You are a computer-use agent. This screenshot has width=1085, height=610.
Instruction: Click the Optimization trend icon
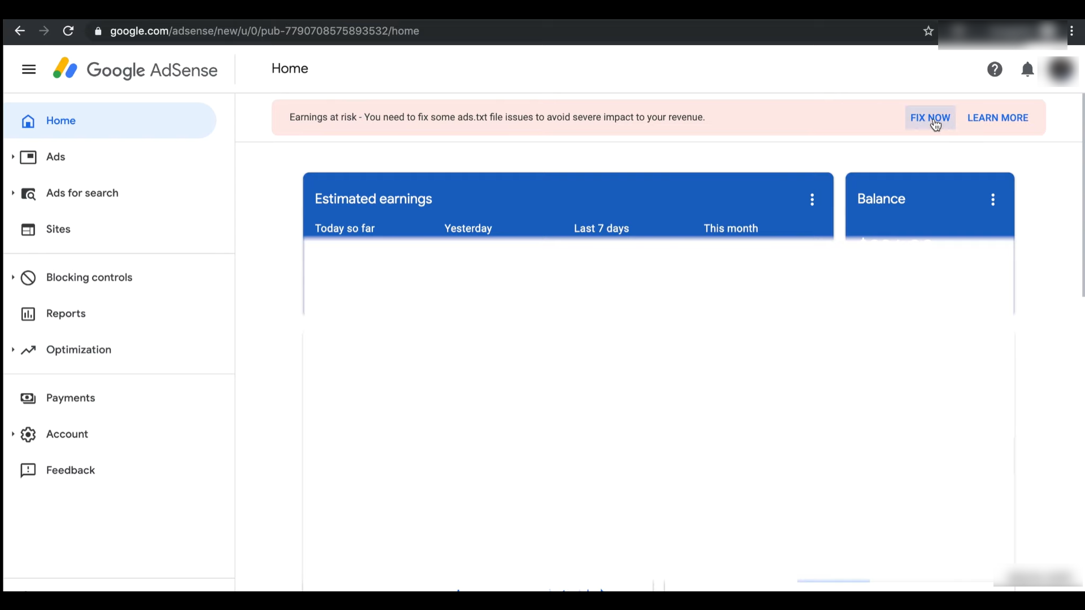pos(28,350)
